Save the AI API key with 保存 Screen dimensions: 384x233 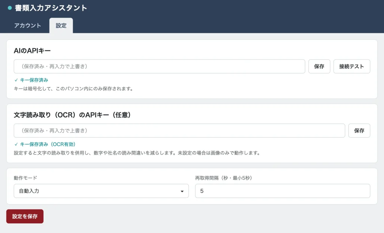point(319,66)
